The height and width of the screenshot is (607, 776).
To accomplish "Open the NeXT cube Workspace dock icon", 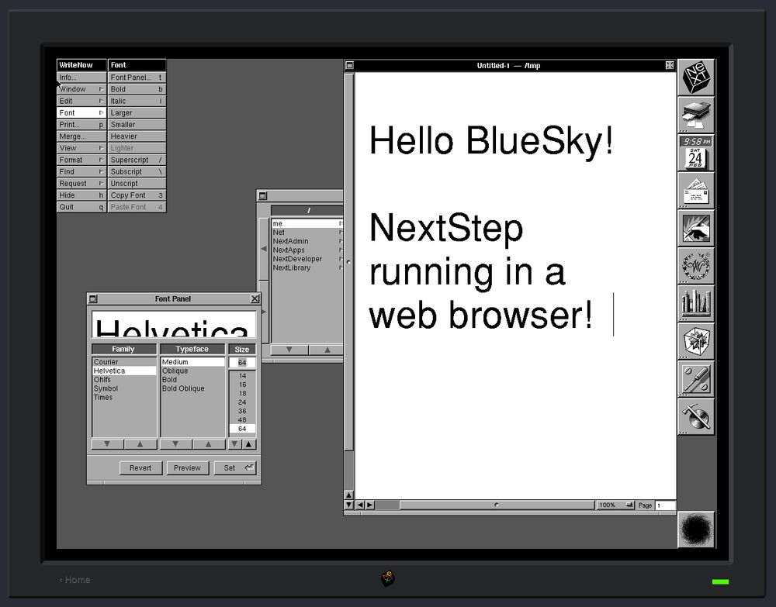I will [696, 77].
